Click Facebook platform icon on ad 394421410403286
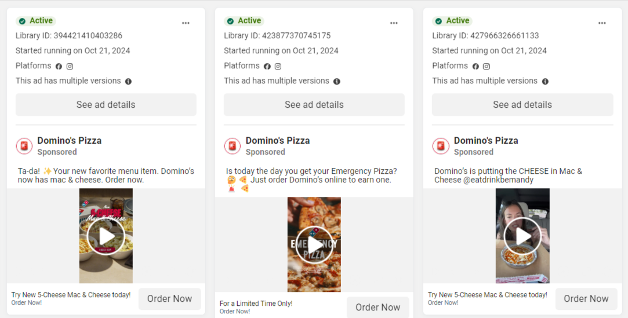The height and width of the screenshot is (318, 628). tap(59, 67)
